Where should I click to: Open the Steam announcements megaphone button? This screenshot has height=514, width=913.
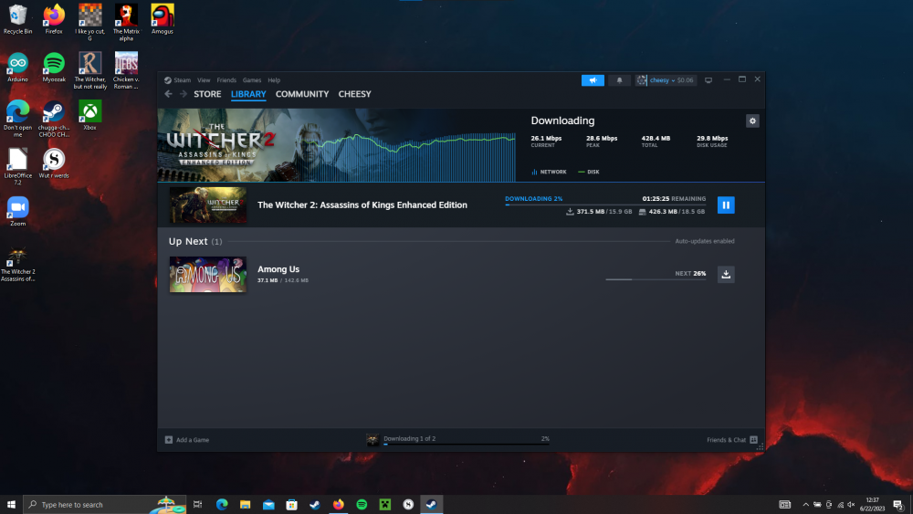pyautogui.click(x=593, y=80)
